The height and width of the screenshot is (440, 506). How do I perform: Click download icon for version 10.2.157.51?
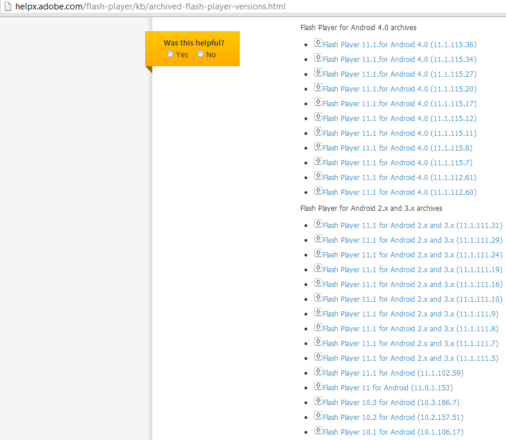318,415
